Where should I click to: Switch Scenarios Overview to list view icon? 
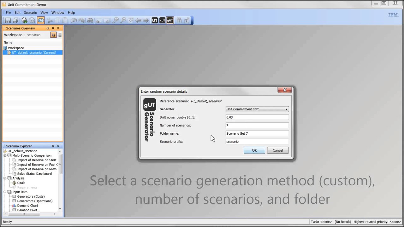(x=60, y=35)
